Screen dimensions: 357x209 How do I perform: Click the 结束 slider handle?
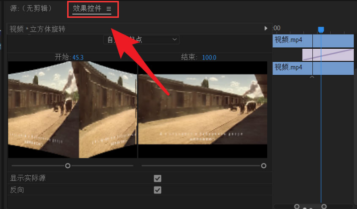coord(264,165)
